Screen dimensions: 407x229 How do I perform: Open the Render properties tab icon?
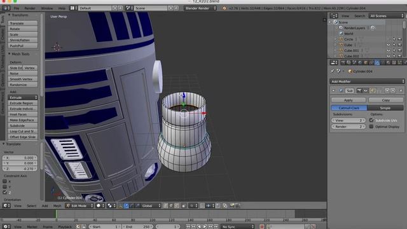pyautogui.click(x=343, y=62)
